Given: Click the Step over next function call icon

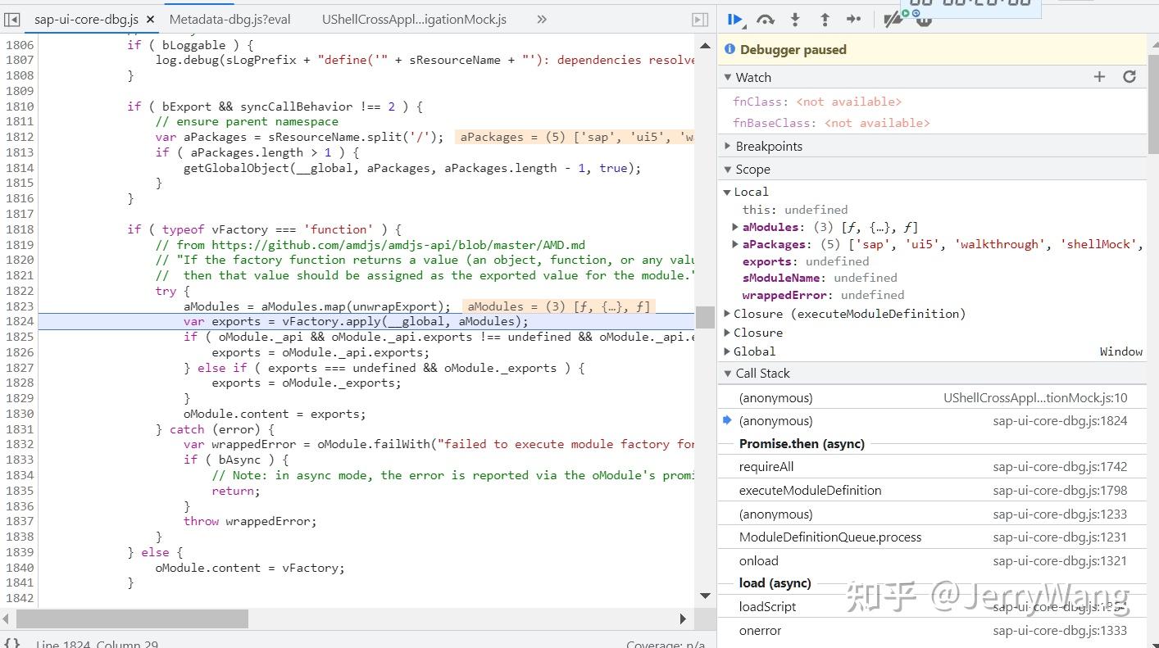Looking at the screenshot, I should [764, 19].
